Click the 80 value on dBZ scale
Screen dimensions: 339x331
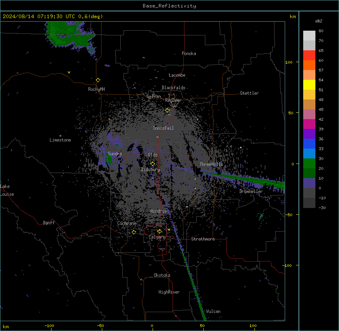[x=321, y=31]
